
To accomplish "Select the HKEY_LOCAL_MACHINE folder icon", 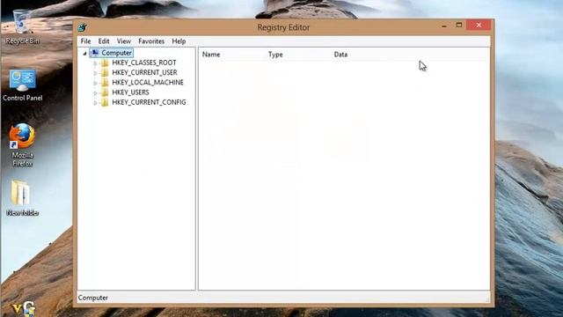I will (105, 83).
